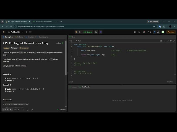Reset code to default with the revert icon
Screen dimensions: 177x132
(171, 41)
